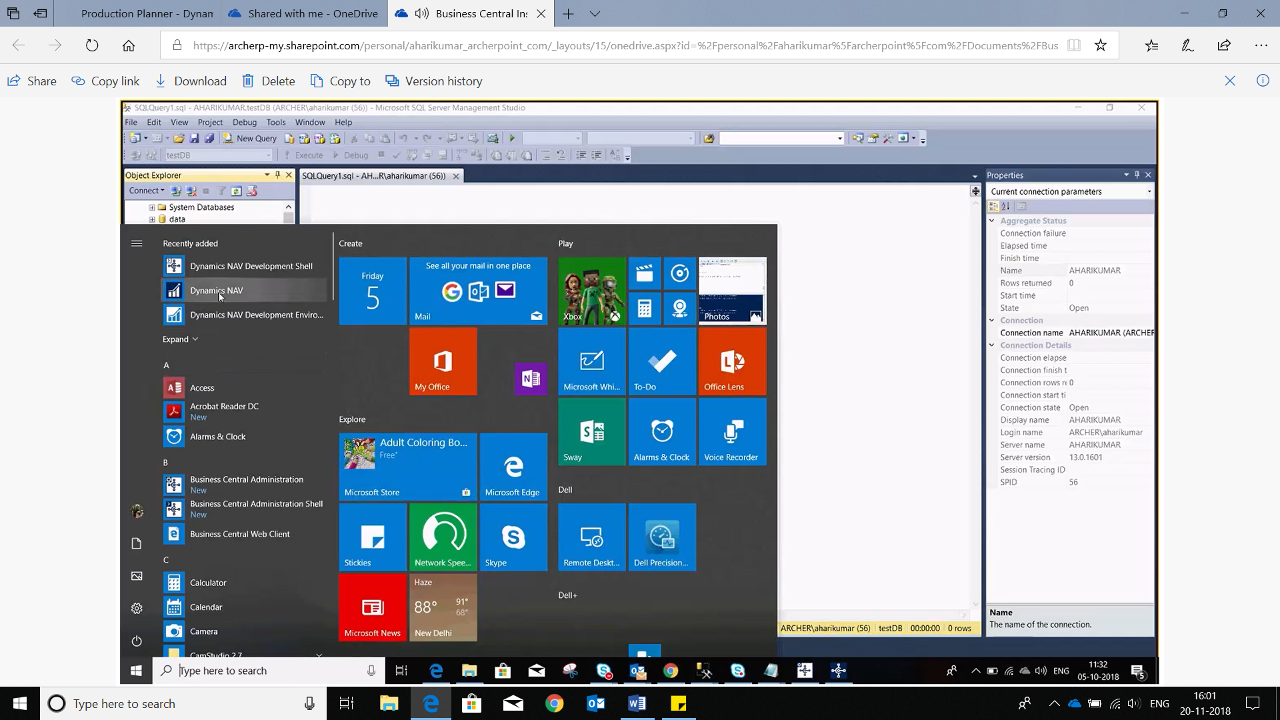Open the OneDrive info pane icon
Image resolution: width=1280 pixels, height=720 pixels.
1263,81
